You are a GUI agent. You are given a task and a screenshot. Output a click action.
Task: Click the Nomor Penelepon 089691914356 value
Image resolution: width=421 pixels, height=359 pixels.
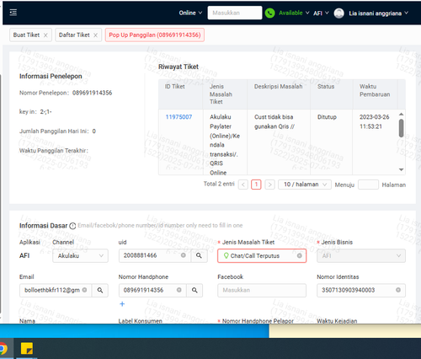(x=92, y=93)
